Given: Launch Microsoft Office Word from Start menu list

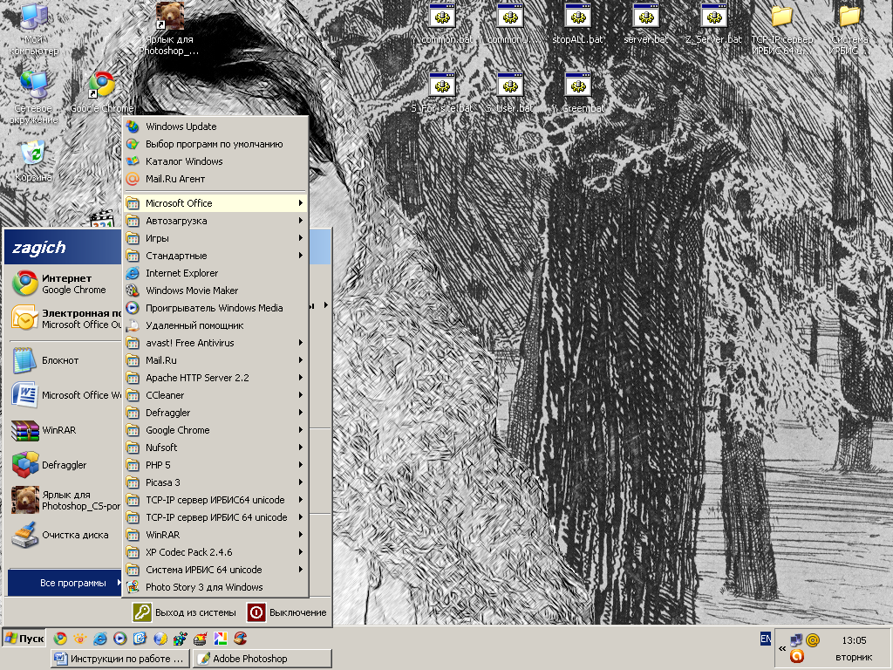Looking at the screenshot, I should tap(65, 395).
